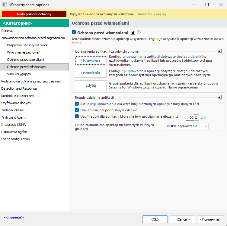Screen dimensions: 227x226
Task: Toggle lock for Reguły działania aplikacji section
Action: click(220, 97)
